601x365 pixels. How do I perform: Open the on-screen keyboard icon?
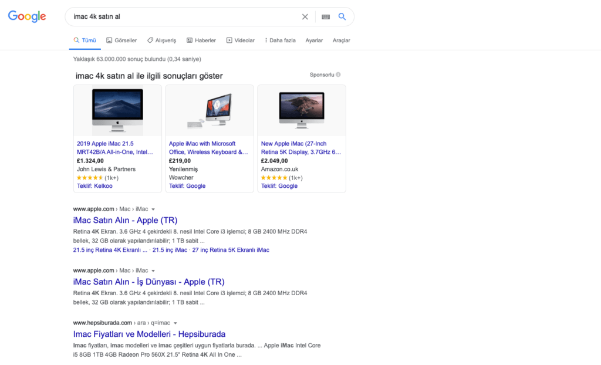click(325, 17)
